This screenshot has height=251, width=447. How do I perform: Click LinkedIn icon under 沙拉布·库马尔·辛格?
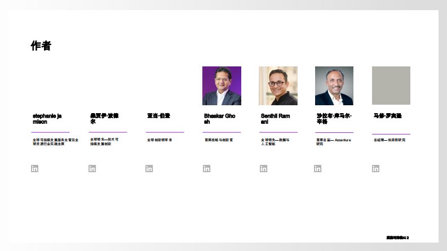[x=318, y=168]
